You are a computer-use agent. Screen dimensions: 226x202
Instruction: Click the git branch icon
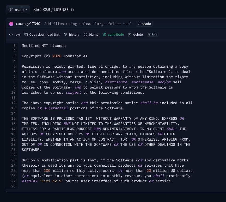click(11, 10)
